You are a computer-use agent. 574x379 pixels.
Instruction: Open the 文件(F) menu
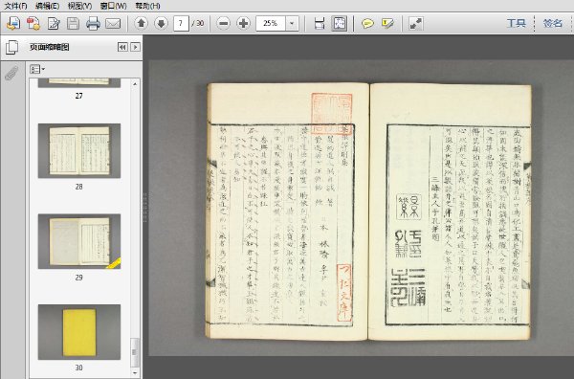[x=15, y=6]
